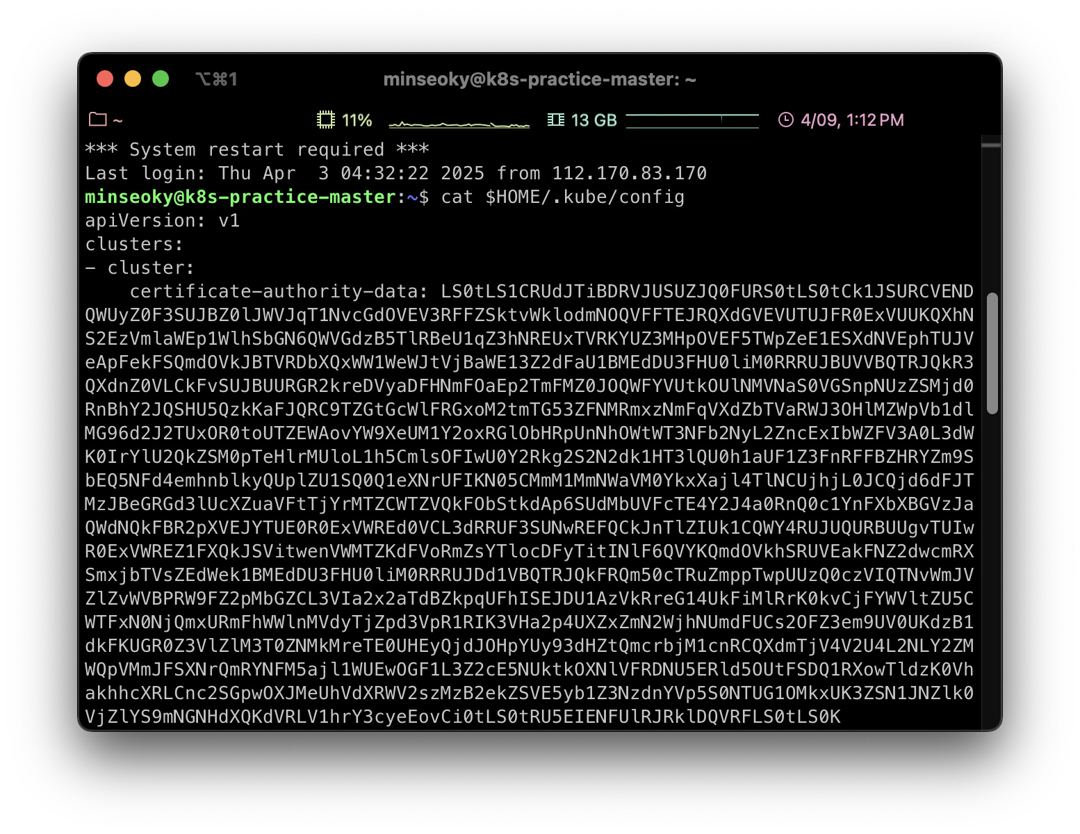
Task: Select the 11% CPU utilization label
Action: pos(357,120)
